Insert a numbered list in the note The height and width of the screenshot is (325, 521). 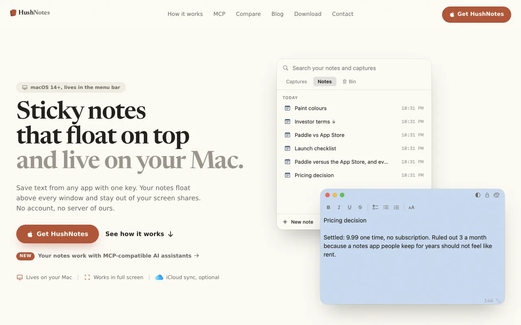click(x=396, y=207)
